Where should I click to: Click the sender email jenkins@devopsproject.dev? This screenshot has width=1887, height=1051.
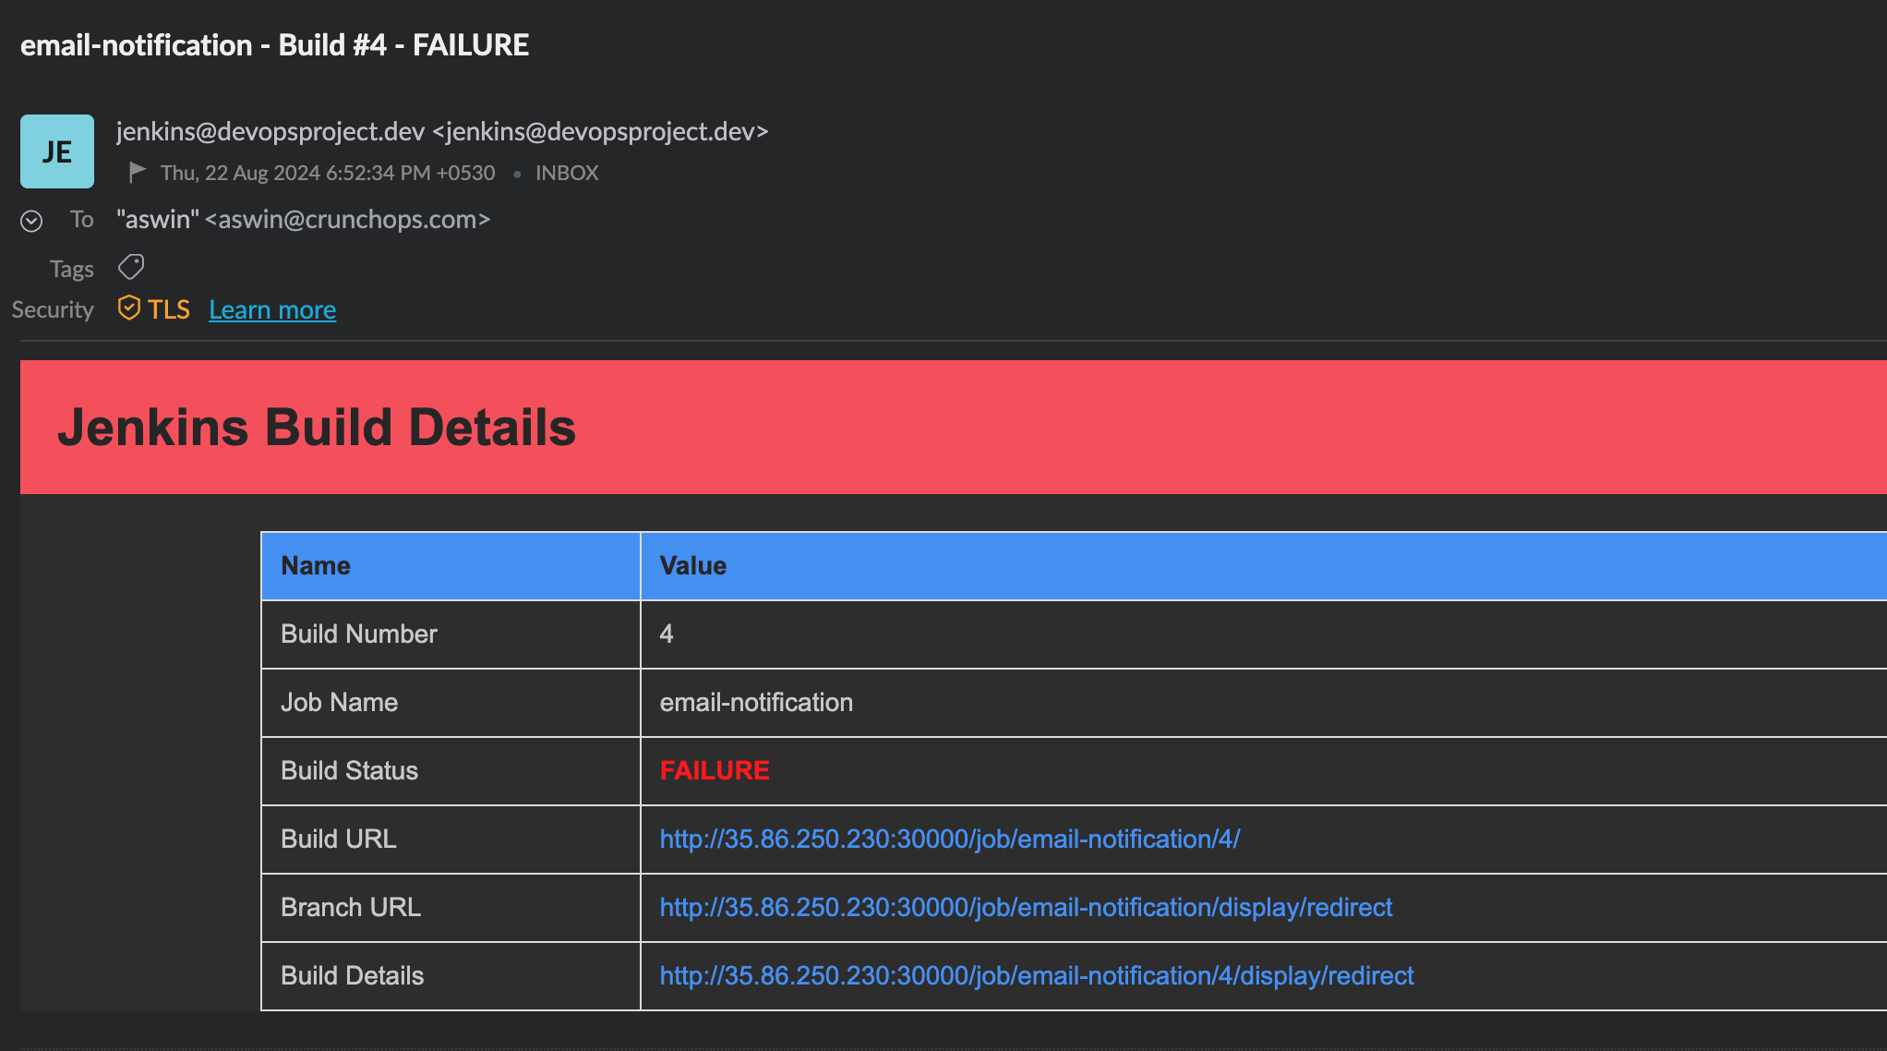point(270,131)
